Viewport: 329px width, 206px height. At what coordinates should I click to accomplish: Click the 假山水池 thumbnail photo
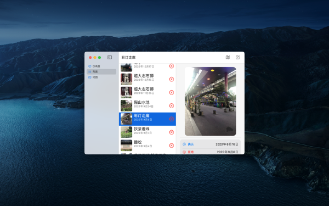(x=126, y=105)
